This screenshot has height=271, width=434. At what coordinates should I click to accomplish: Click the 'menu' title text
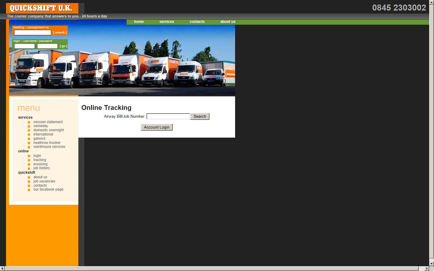click(x=29, y=108)
